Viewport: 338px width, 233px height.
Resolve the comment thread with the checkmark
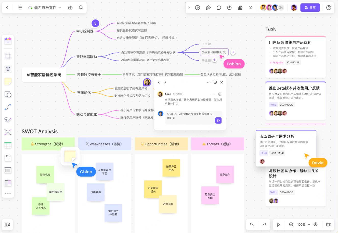point(215,82)
